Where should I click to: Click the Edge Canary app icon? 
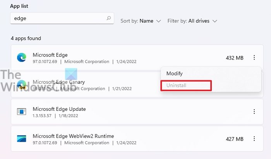21,85
